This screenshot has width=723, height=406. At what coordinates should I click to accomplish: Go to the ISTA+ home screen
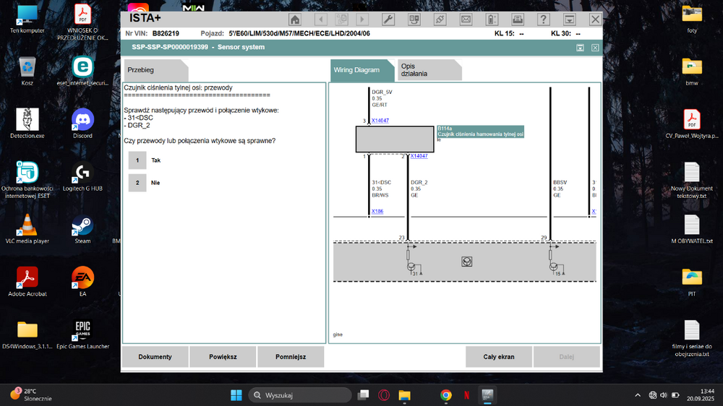(295, 20)
